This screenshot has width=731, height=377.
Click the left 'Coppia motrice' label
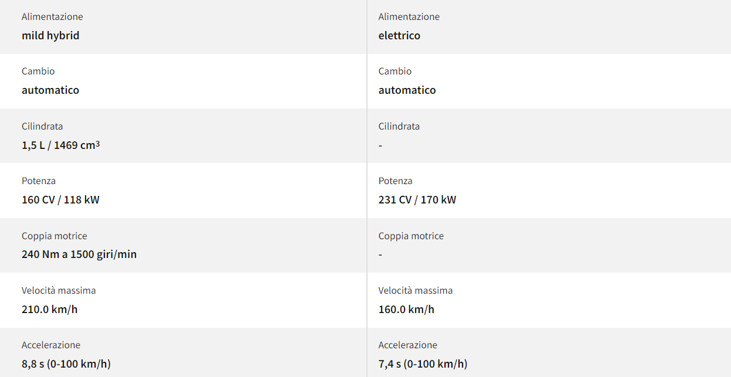point(55,236)
